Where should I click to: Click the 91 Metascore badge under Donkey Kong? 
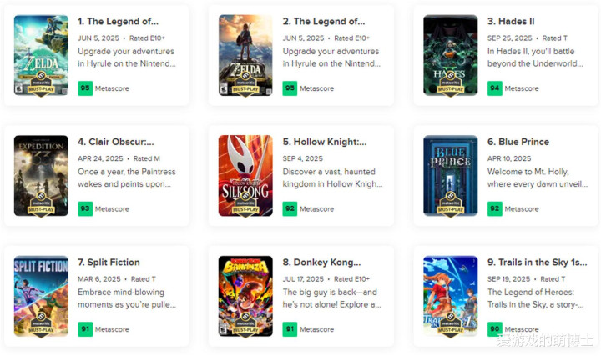[290, 329]
